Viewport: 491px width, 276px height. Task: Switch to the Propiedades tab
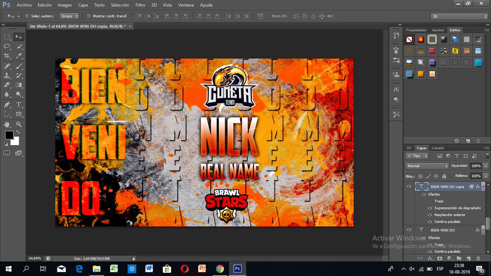coord(416,30)
